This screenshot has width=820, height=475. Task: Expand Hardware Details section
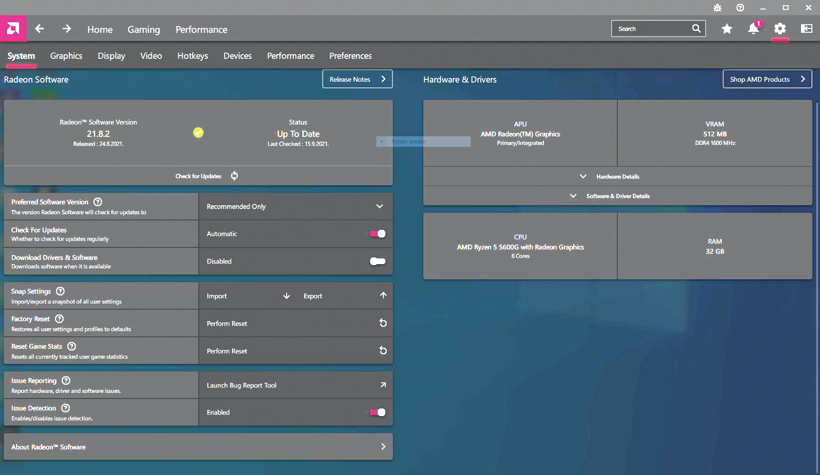point(617,176)
